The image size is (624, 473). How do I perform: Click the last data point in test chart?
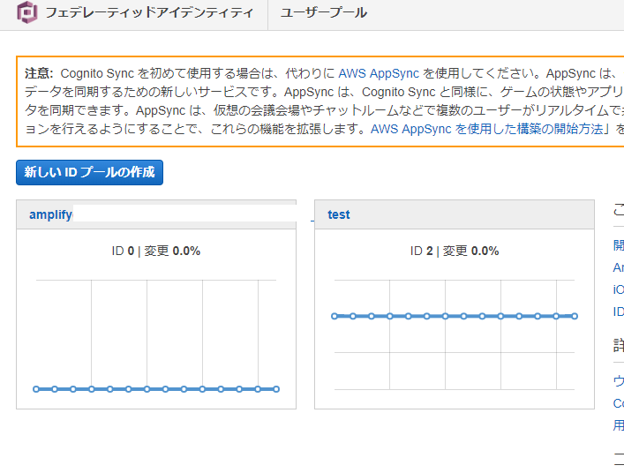pos(575,316)
